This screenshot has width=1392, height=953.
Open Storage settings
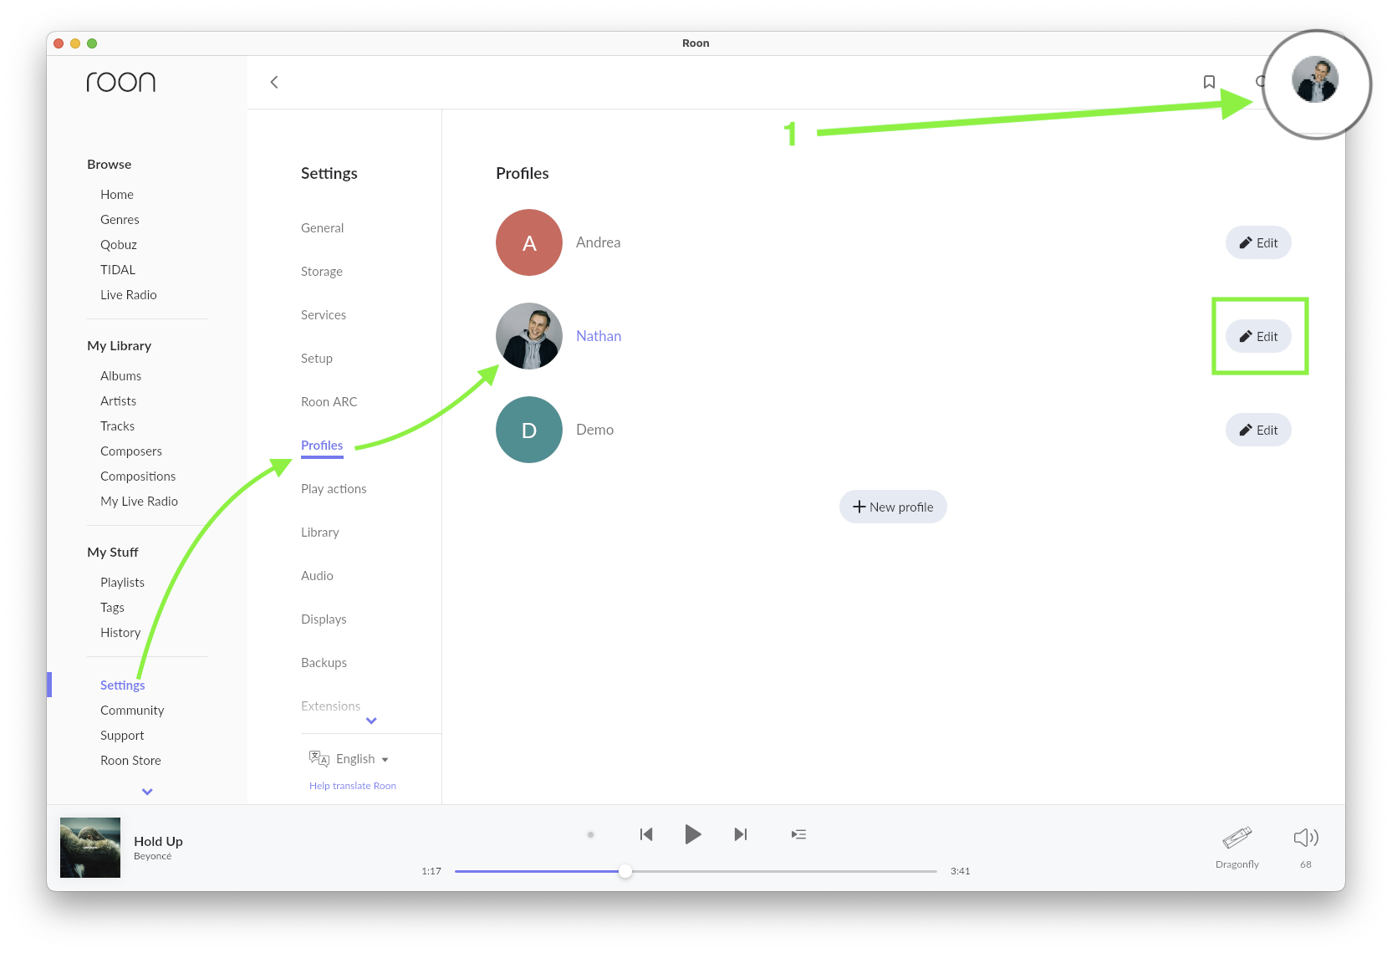click(322, 272)
